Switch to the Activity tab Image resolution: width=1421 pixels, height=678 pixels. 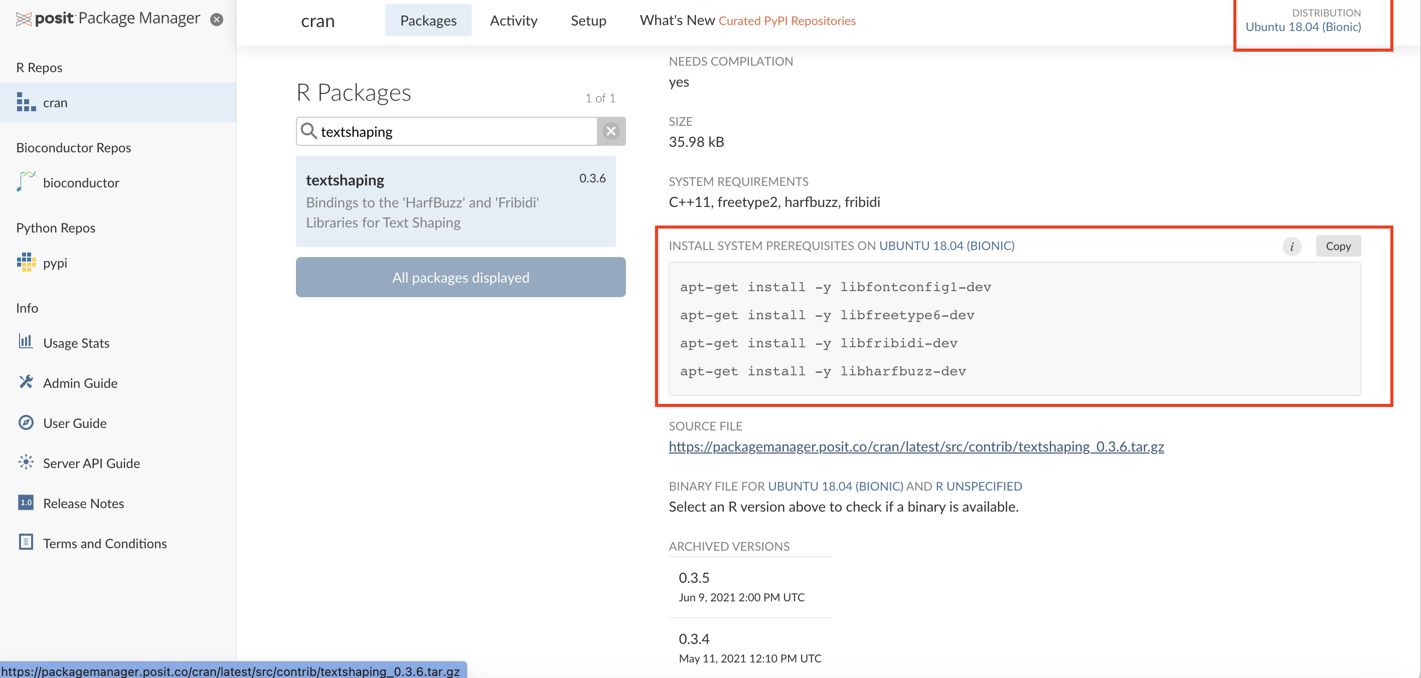[513, 21]
